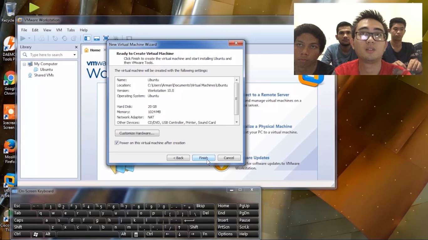Toggle Caps key on on-screen keyboard
The height and width of the screenshot is (240, 428).
[28, 220]
